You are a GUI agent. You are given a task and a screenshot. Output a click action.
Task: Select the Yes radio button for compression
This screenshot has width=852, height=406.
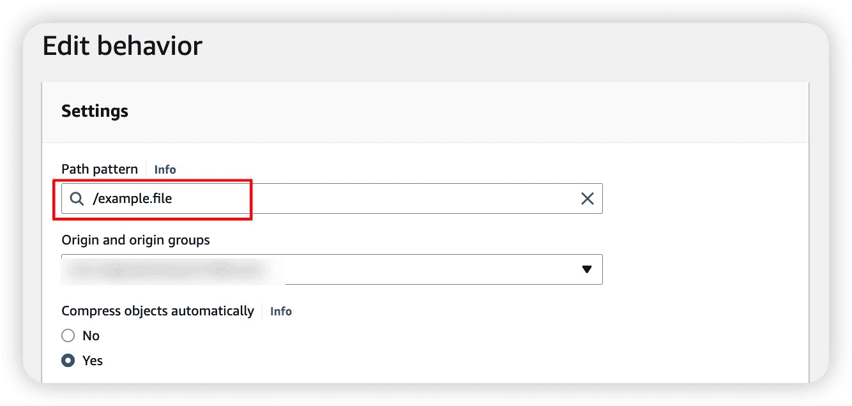tap(68, 361)
